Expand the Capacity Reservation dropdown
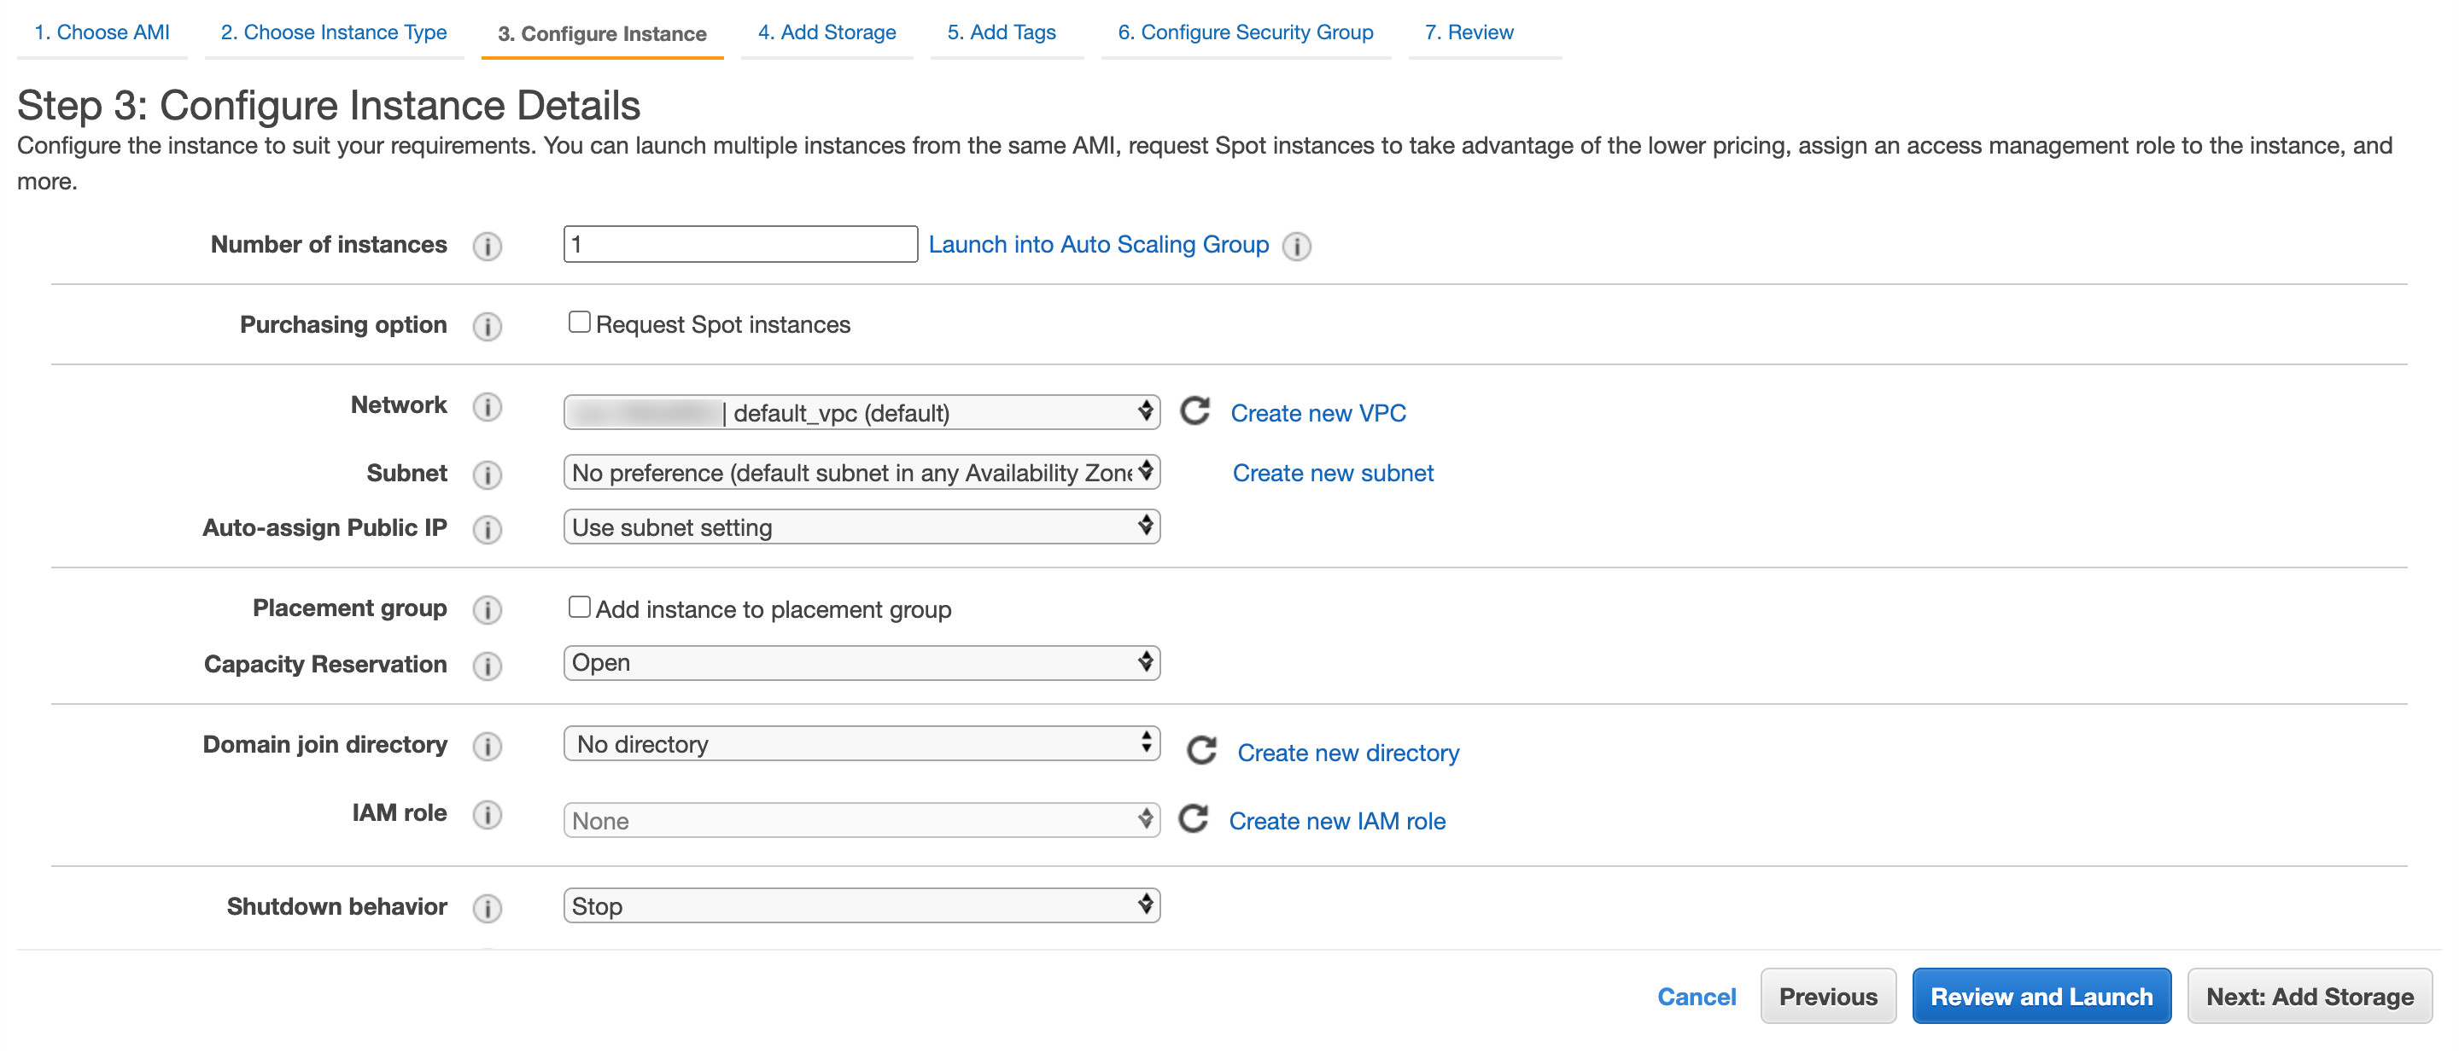The image size is (2459, 1053). pyautogui.click(x=861, y=663)
